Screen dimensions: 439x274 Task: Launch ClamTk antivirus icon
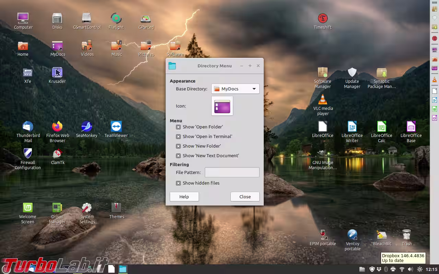[x=58, y=157]
